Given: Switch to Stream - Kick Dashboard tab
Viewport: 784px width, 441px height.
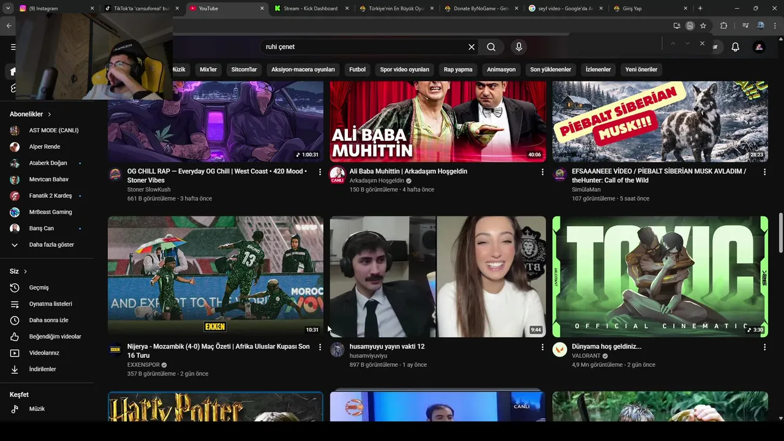Looking at the screenshot, I should point(311,9).
